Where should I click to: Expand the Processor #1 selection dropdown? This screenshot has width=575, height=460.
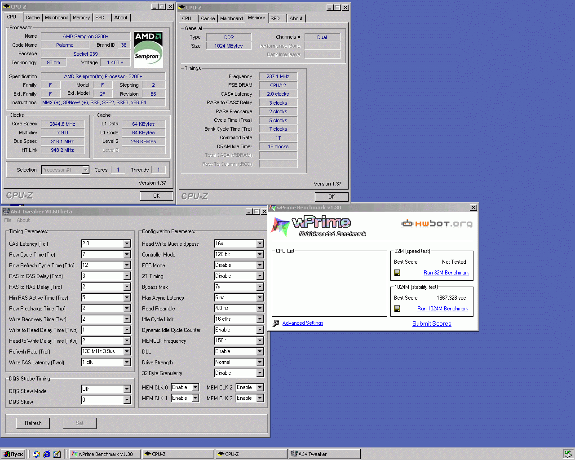(x=85, y=170)
